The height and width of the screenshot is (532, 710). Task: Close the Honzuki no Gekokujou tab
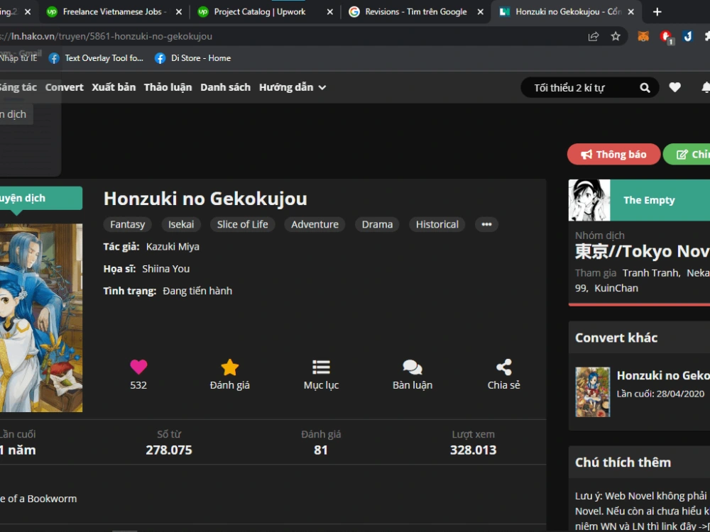(x=632, y=12)
